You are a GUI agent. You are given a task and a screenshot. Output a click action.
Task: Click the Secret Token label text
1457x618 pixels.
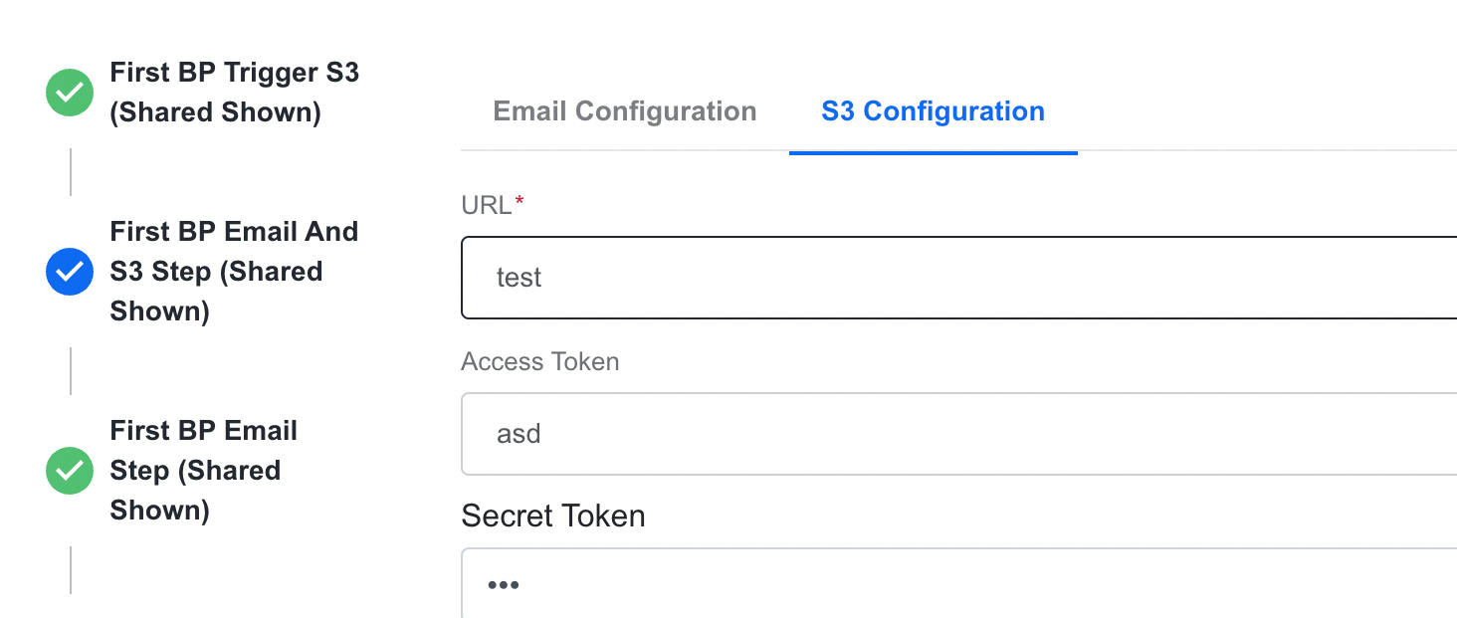click(553, 516)
